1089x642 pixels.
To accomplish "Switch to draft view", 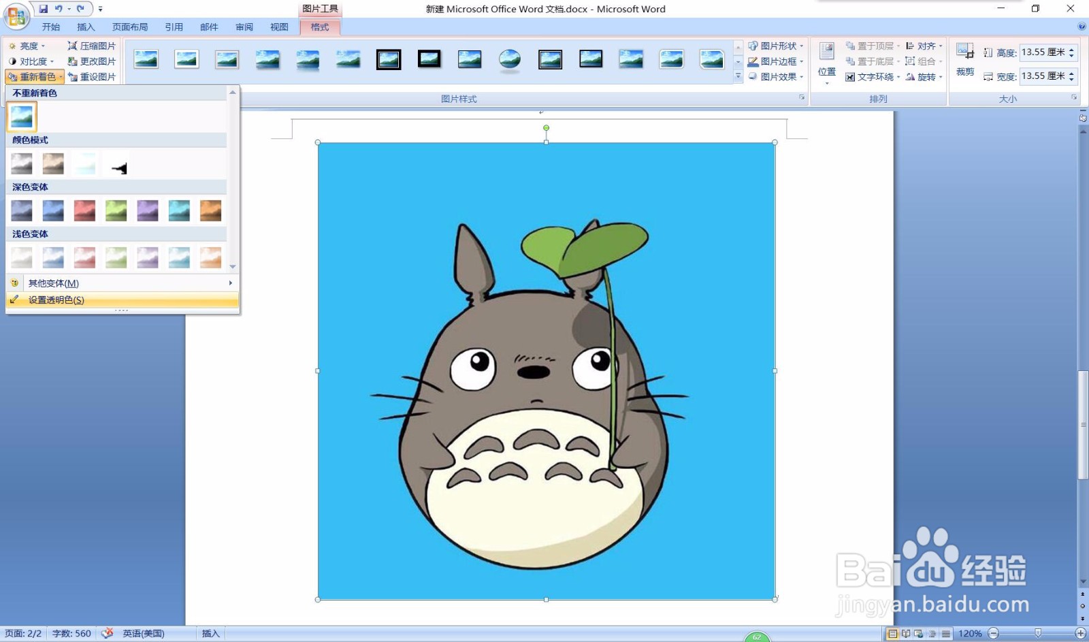I will click(946, 634).
